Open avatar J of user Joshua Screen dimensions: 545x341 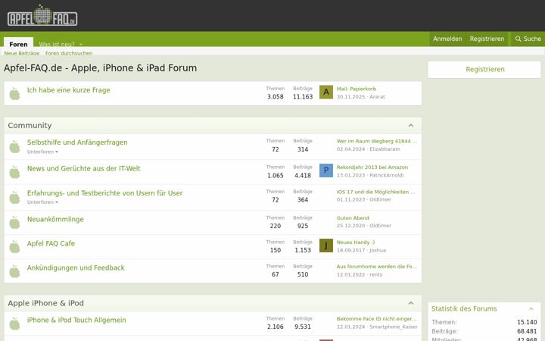326,246
